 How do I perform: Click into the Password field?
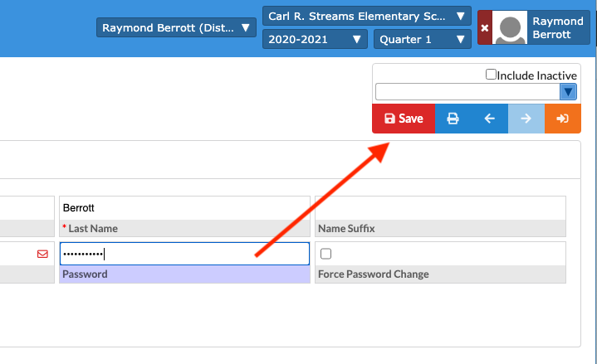pyautogui.click(x=184, y=254)
